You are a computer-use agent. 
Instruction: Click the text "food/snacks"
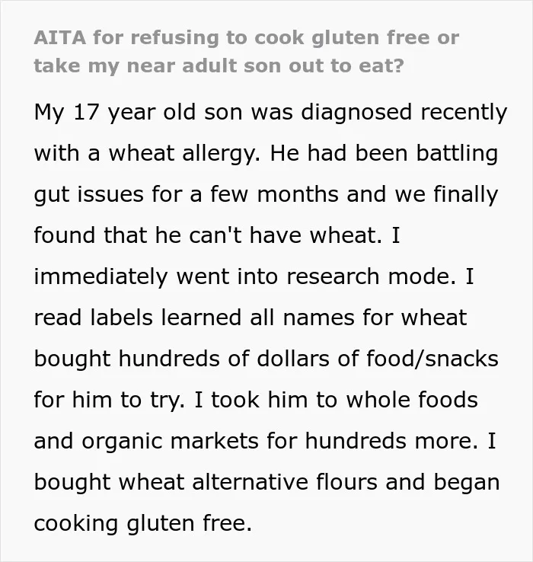[432, 359]
